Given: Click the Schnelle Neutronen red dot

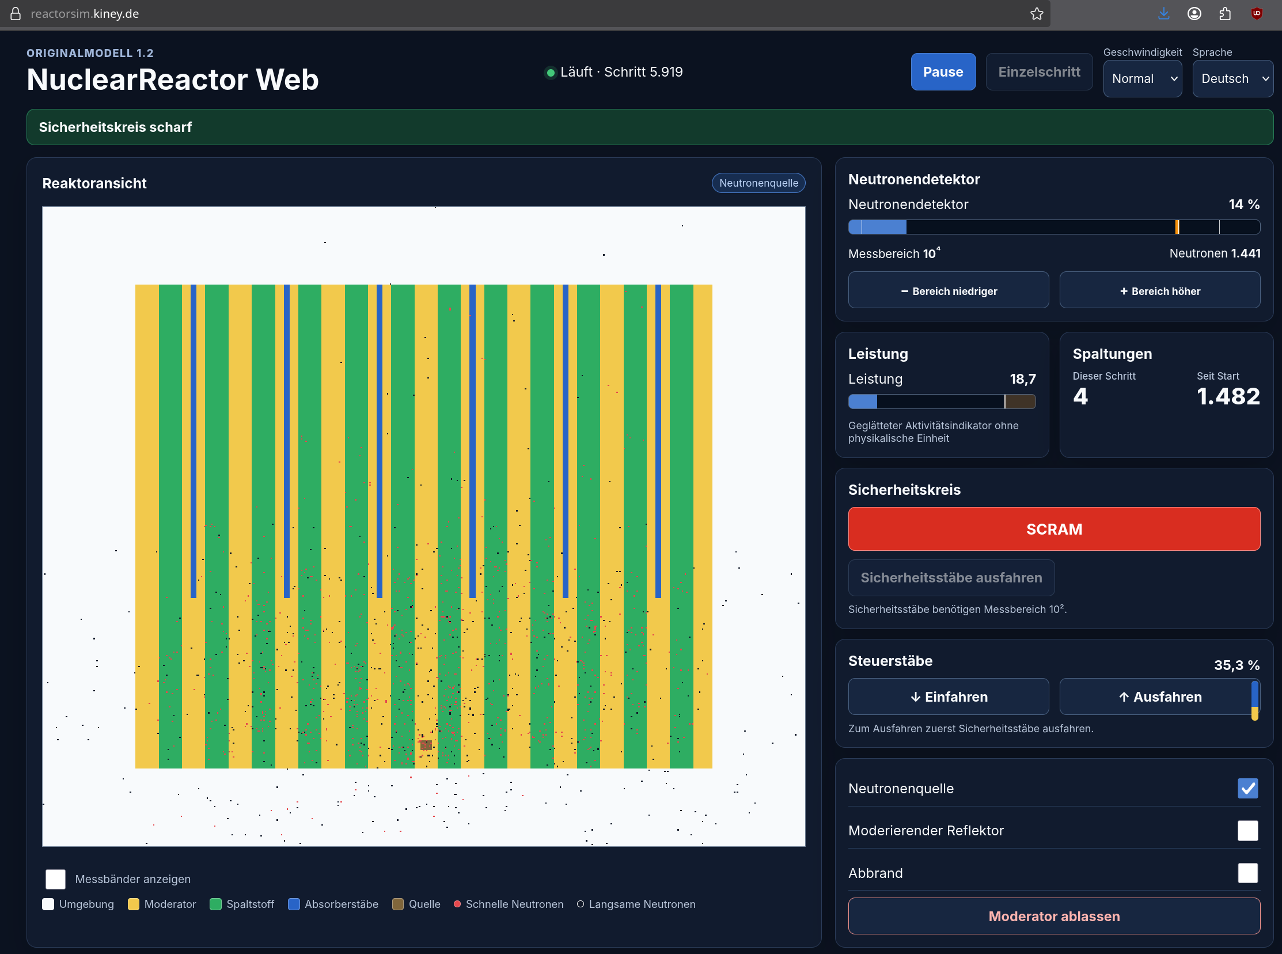Looking at the screenshot, I should pos(457,904).
